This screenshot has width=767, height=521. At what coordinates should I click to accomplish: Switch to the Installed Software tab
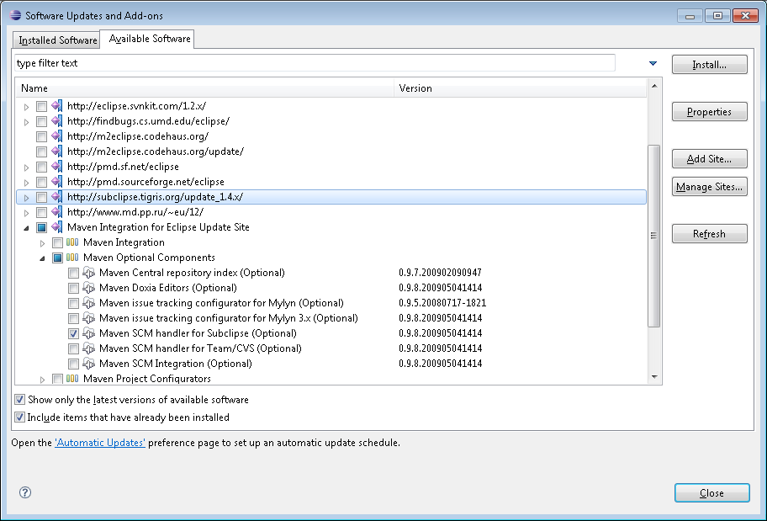tap(57, 40)
